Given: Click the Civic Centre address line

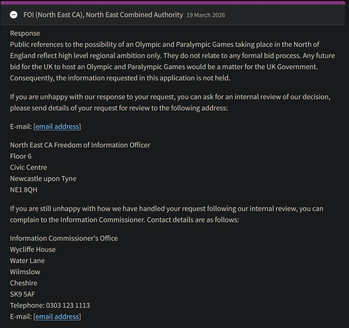Looking at the screenshot, I should (x=28, y=167).
